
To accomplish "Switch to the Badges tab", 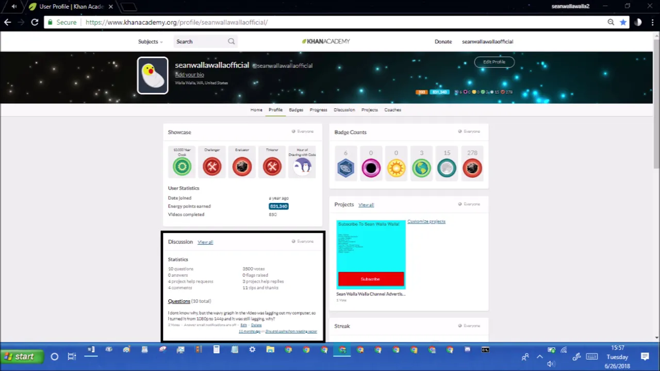I will click(296, 110).
